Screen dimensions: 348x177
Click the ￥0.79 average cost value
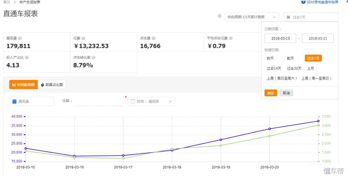click(x=217, y=46)
